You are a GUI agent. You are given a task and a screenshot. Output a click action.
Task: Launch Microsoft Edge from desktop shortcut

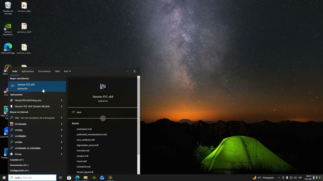click(8, 49)
